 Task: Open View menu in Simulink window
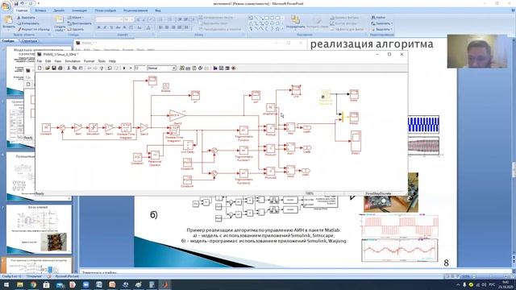57,61
